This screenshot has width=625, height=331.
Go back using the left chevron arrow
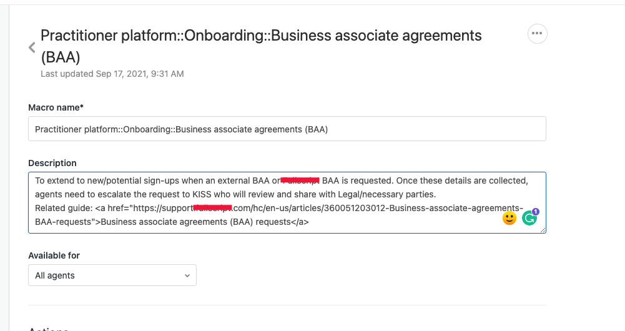(32, 48)
